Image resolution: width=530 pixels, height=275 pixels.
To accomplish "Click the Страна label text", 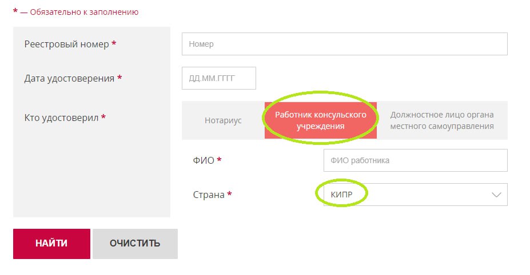I will (x=209, y=195).
